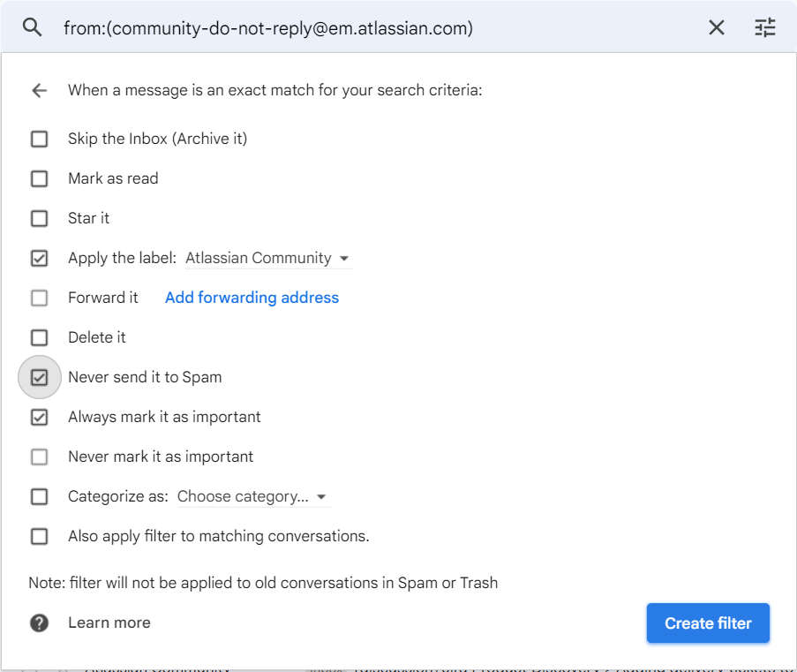Expand the Choose category dropdown
Image resolution: width=797 pixels, height=672 pixels.
pos(252,496)
